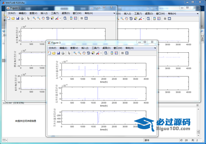
Task: Click New Figure icon in Figure 3 toolbar
Action: (49, 53)
